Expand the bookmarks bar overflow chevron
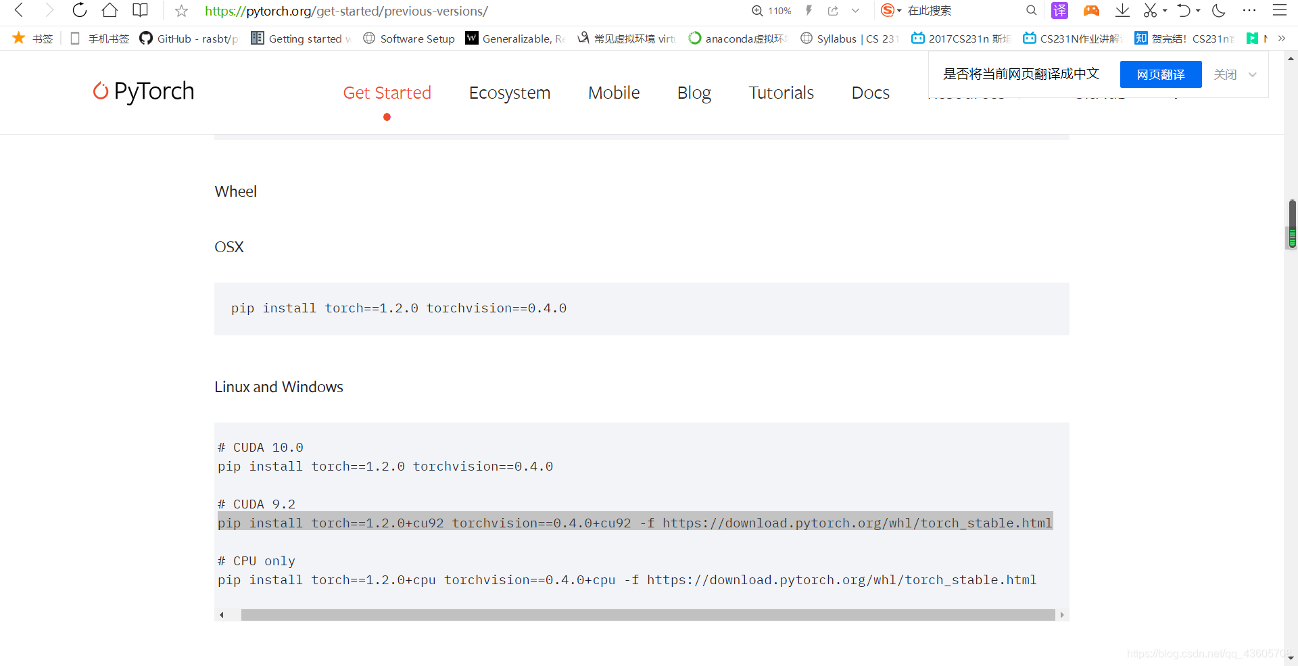Image resolution: width=1298 pixels, height=666 pixels. click(1282, 39)
